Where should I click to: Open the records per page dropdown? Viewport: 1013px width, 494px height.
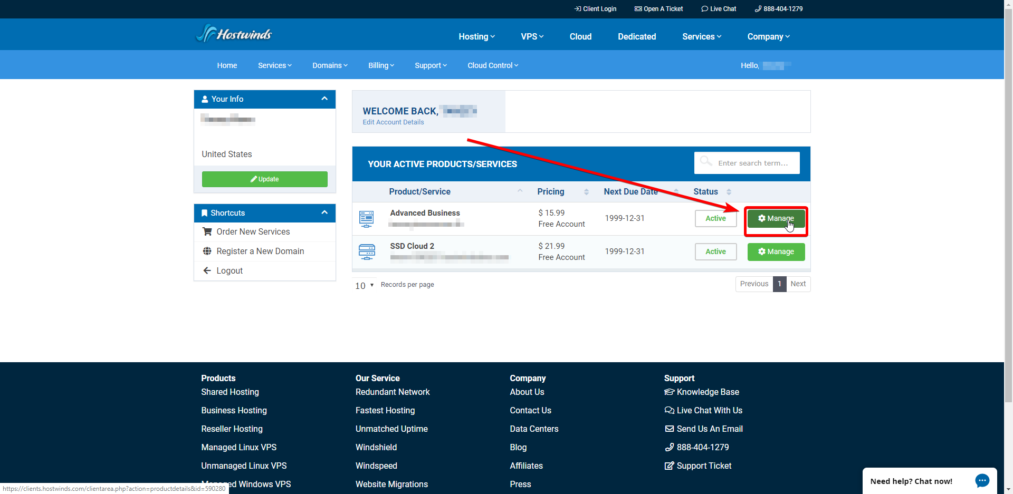click(x=364, y=285)
